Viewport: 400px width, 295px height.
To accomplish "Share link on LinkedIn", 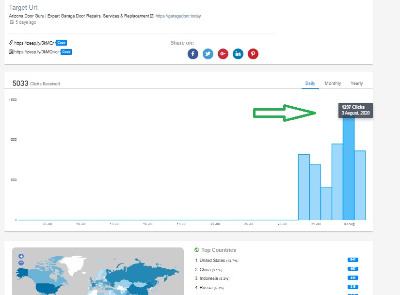I will click(x=238, y=54).
